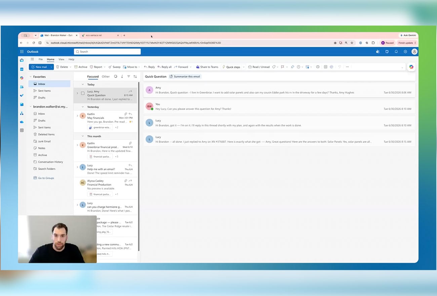Collapse the brandon.walker account folder tree
Image resolution: width=437 pixels, height=296 pixels.
[31, 107]
